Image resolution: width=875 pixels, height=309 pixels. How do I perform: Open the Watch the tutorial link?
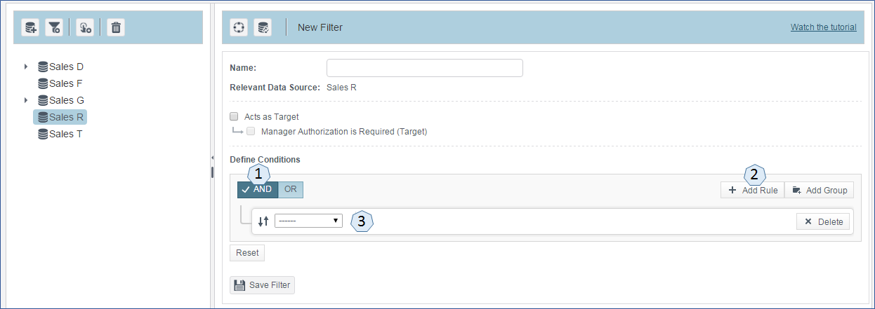click(823, 27)
